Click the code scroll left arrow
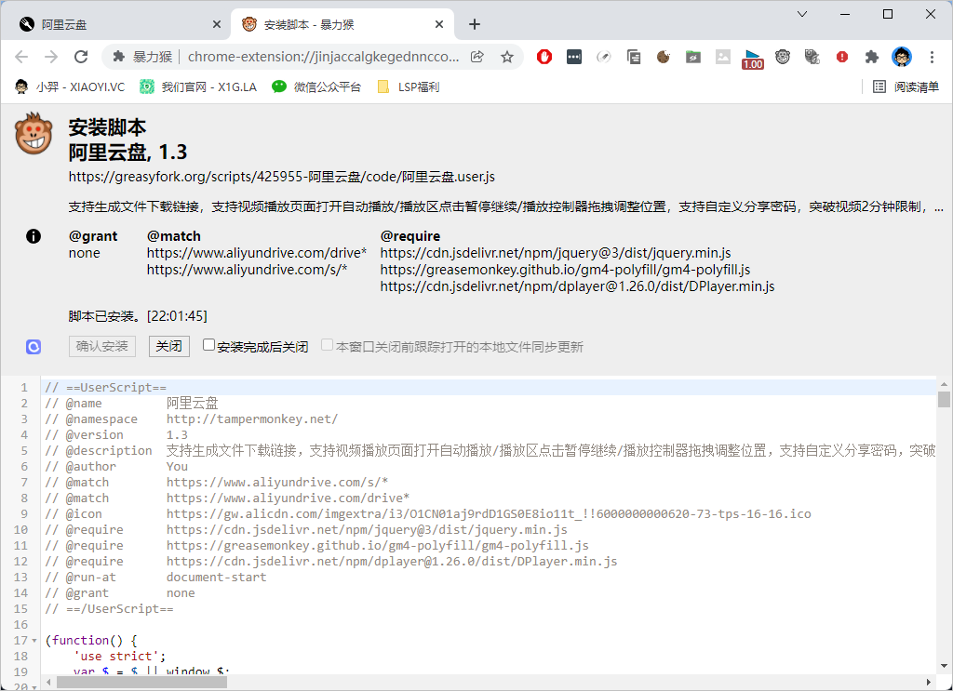This screenshot has height=691, width=953. click(47, 683)
